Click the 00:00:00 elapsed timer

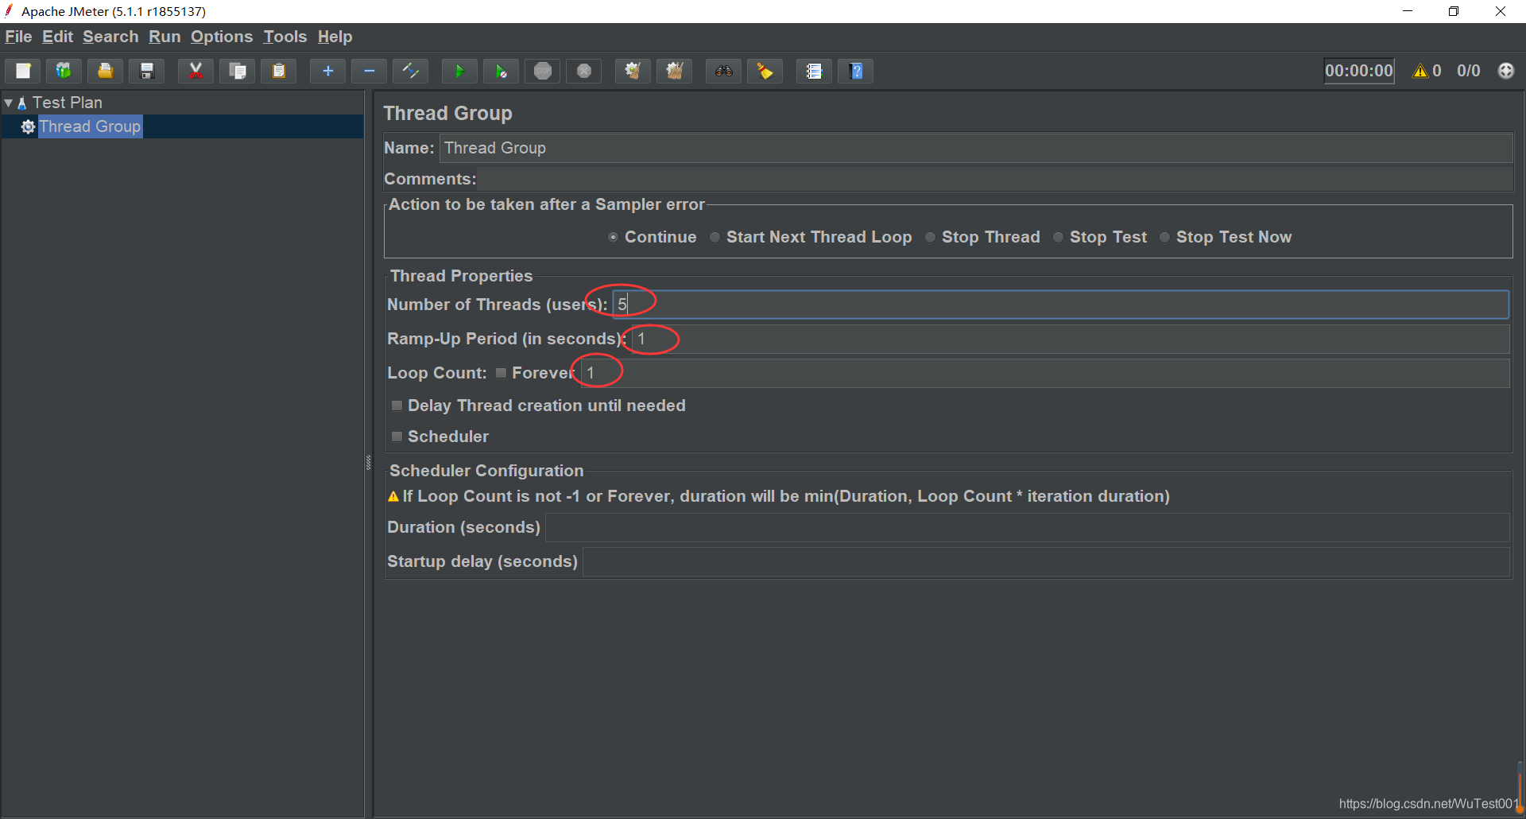click(x=1359, y=71)
